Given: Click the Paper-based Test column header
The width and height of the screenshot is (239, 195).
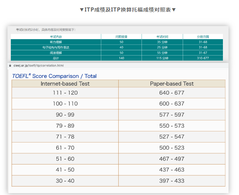Looking at the screenshot, I should (x=172, y=84).
